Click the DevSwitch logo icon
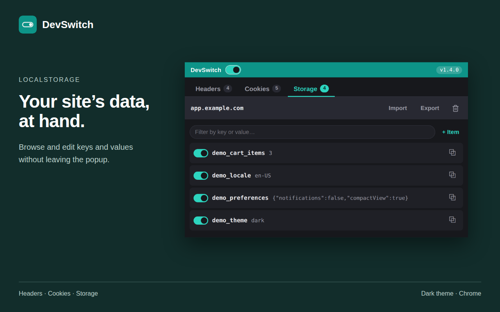Viewport: 500px width, 312px height. [28, 25]
